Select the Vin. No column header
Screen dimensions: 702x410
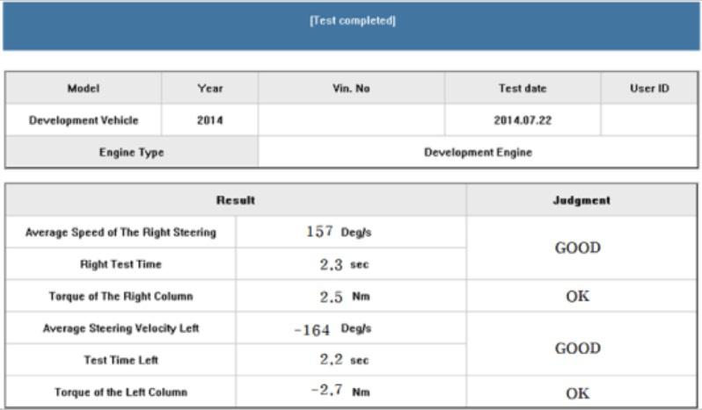pyautogui.click(x=351, y=89)
